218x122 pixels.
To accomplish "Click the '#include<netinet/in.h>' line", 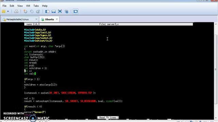I will (38, 41).
